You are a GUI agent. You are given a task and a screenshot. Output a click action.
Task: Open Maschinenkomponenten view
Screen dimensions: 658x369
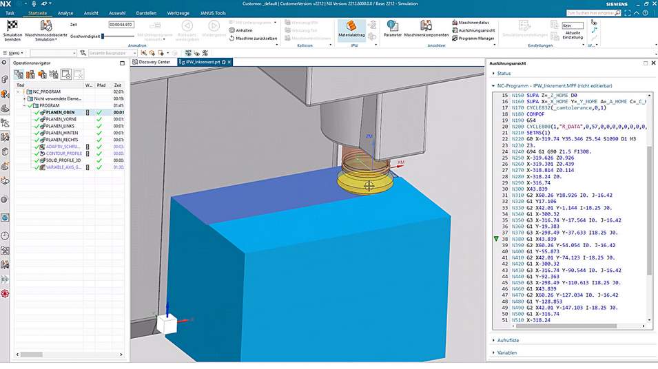click(x=426, y=29)
